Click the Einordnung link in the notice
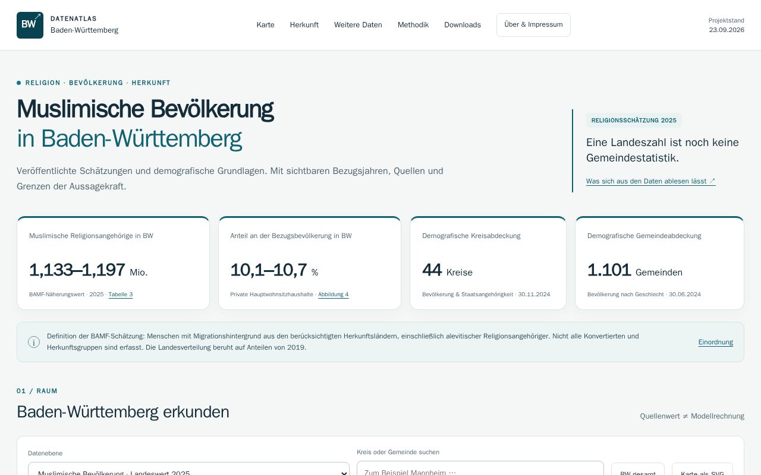 click(x=716, y=342)
